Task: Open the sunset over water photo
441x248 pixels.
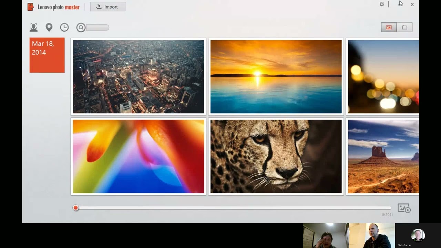Action: [276, 76]
